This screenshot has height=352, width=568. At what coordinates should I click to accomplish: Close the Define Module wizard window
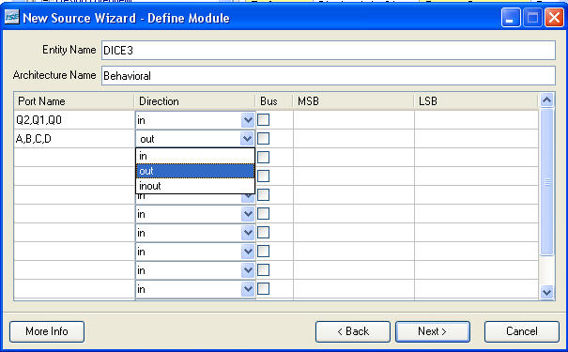click(554, 18)
